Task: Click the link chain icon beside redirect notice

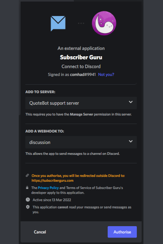Action: point(27,175)
